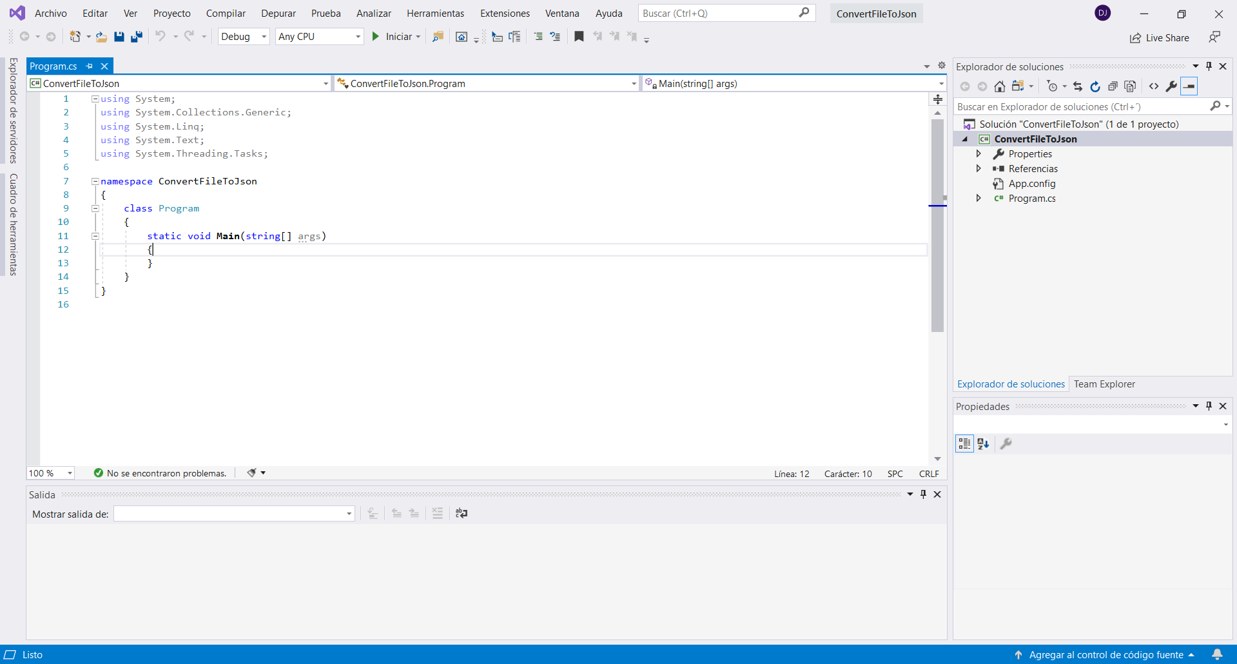Expand the Referencias node in the tree
Viewport: 1237px width, 664px height.
979,169
